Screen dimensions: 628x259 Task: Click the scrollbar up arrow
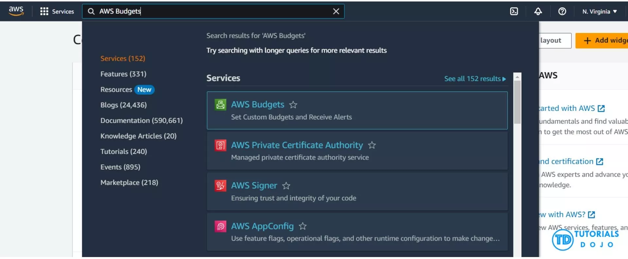pyautogui.click(x=517, y=77)
